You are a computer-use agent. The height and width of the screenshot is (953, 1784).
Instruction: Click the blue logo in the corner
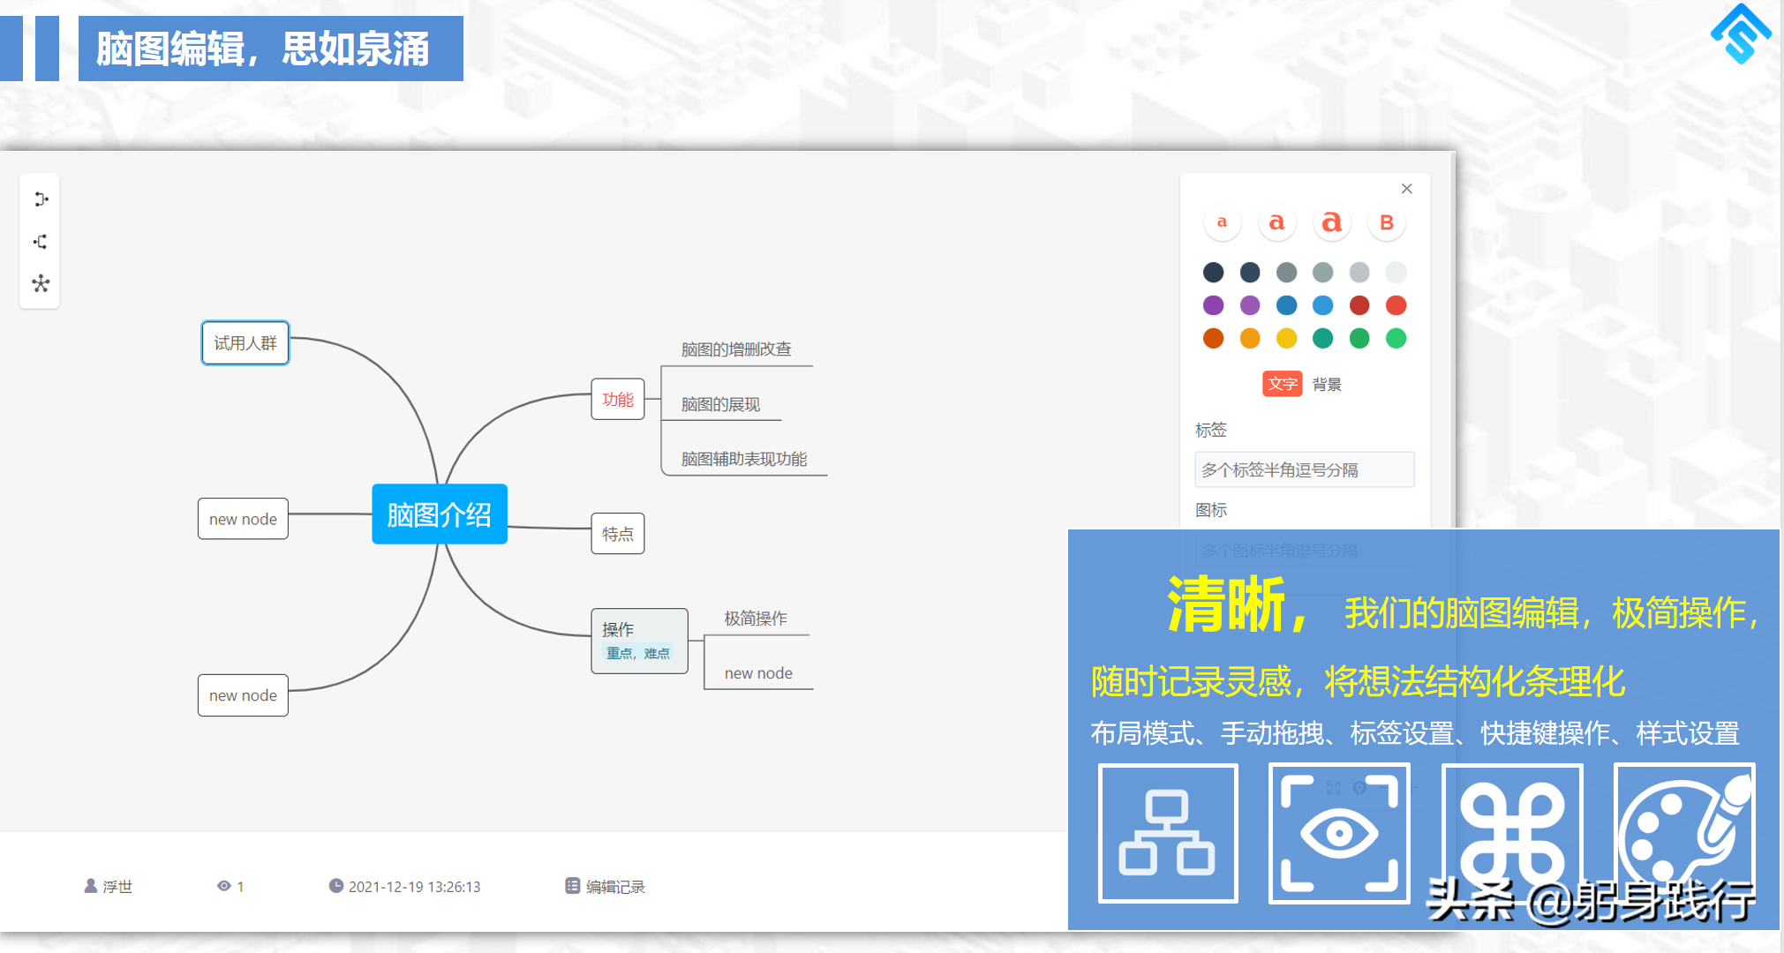click(x=1741, y=34)
